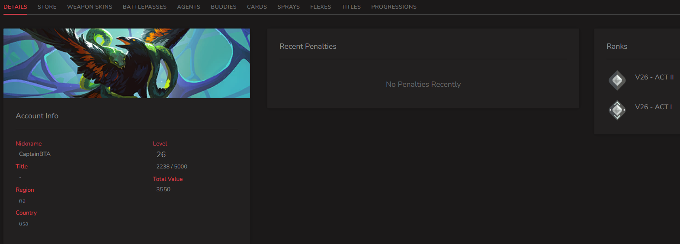Screen dimensions: 680x244
Task: Select the FLEXES tab
Action: pyautogui.click(x=321, y=7)
